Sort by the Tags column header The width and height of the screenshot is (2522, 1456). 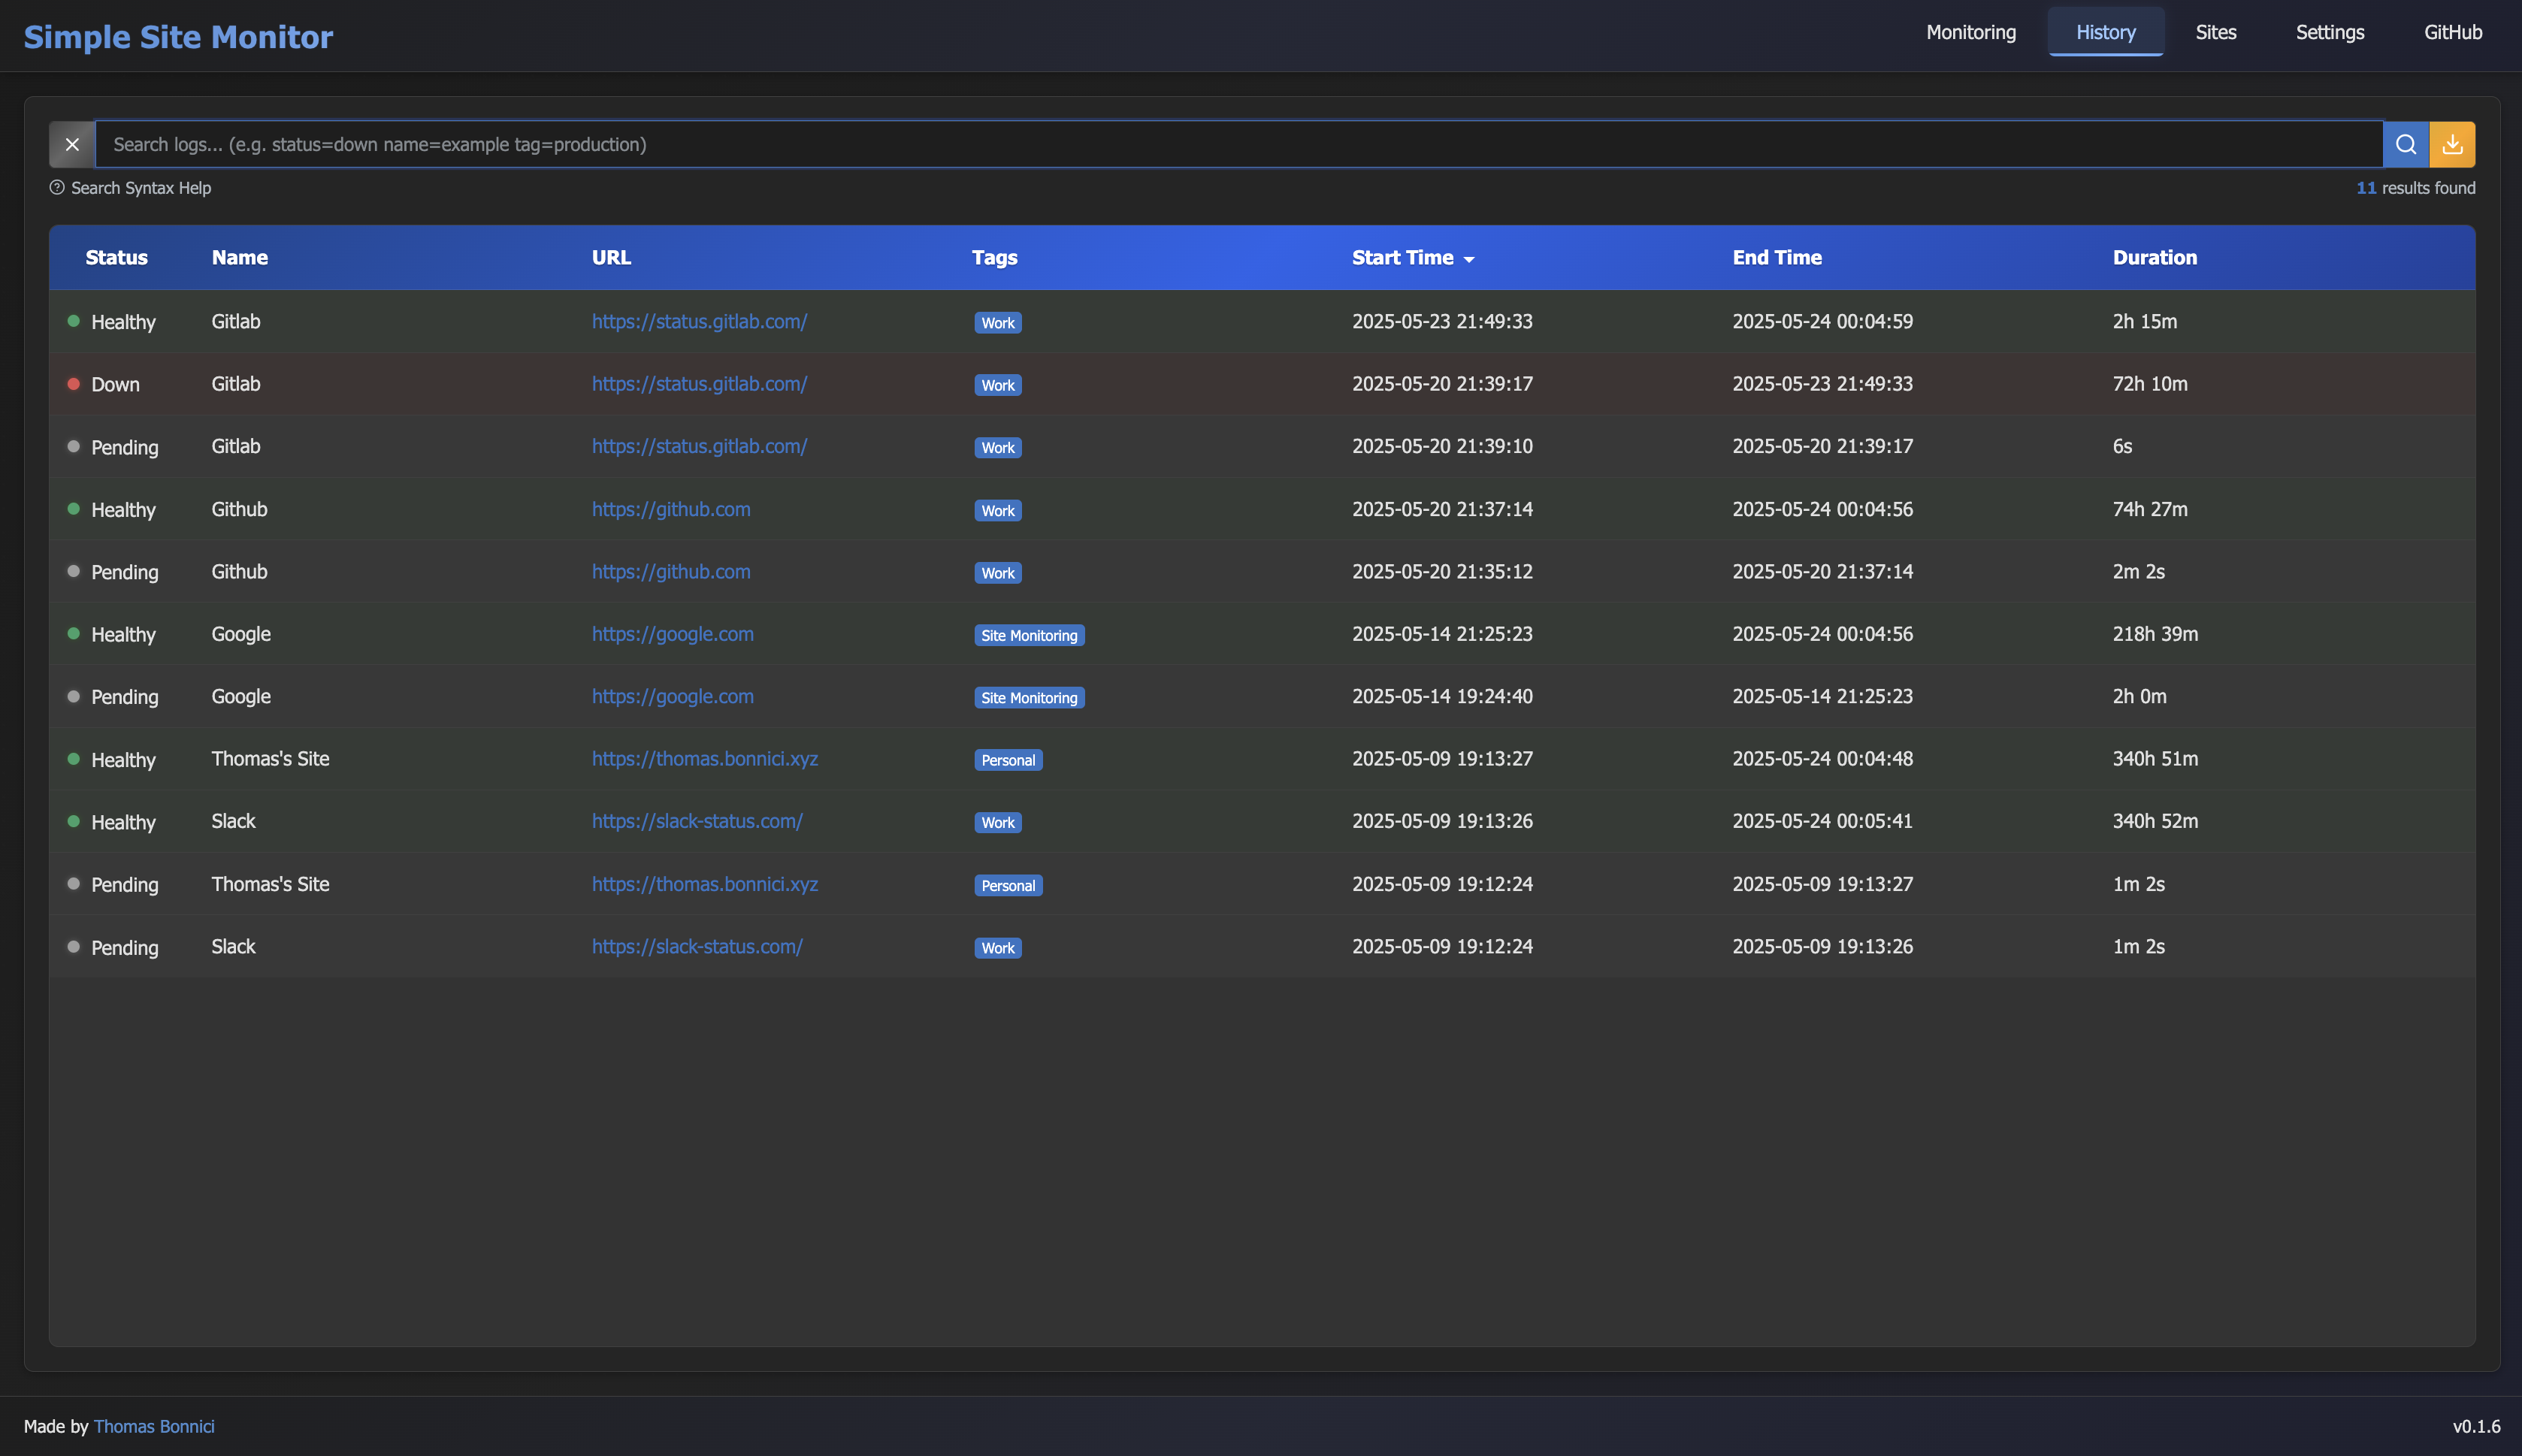click(994, 258)
